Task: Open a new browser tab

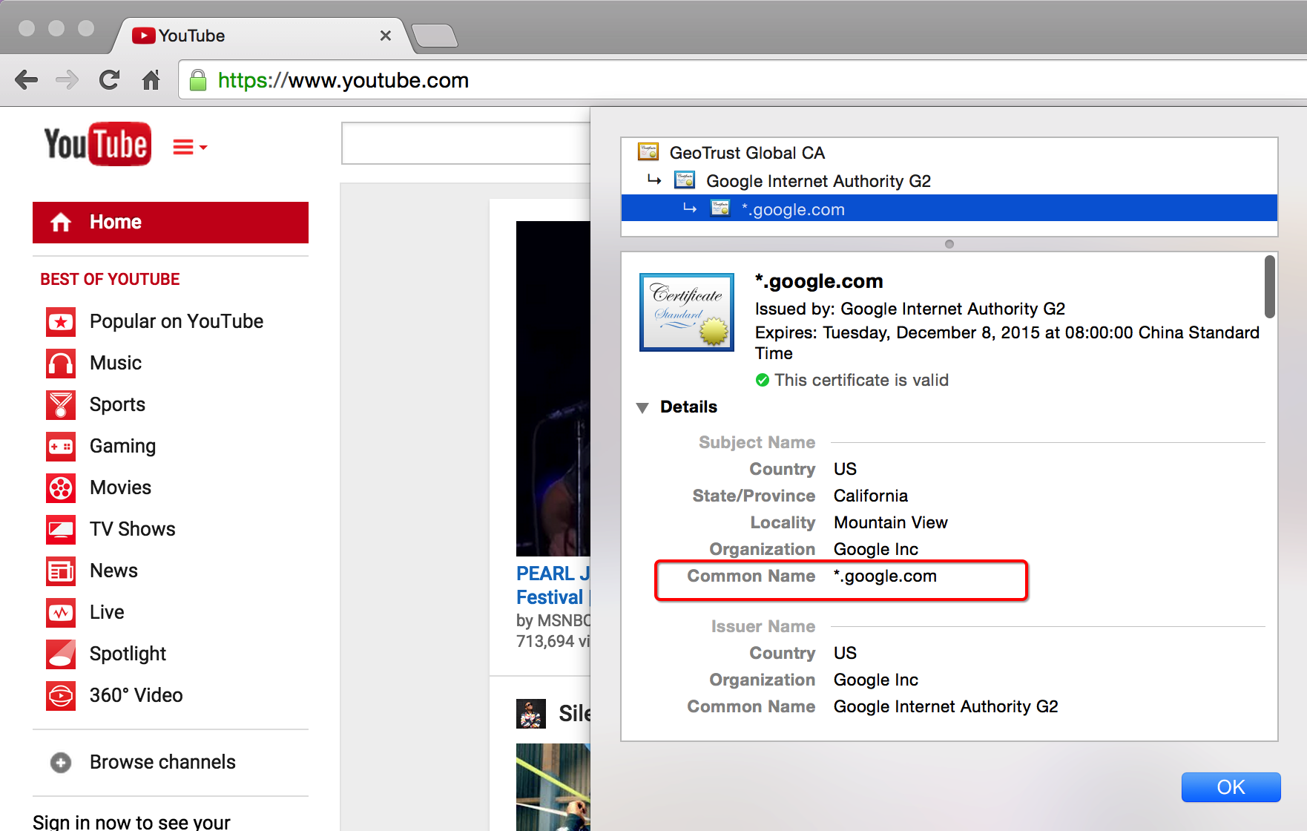Action: 435,36
